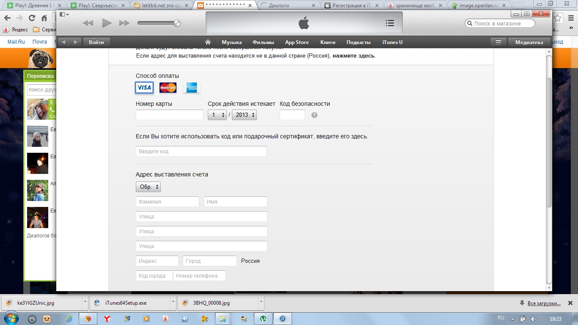Click system tray volume icon
The width and height of the screenshot is (578, 325).
pos(534,319)
